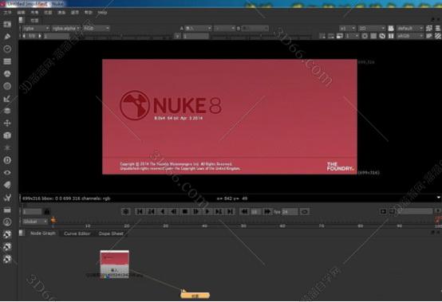Viewport: 442px width, 302px height.
Task: Skip backward by frame increment
Action: point(244,211)
